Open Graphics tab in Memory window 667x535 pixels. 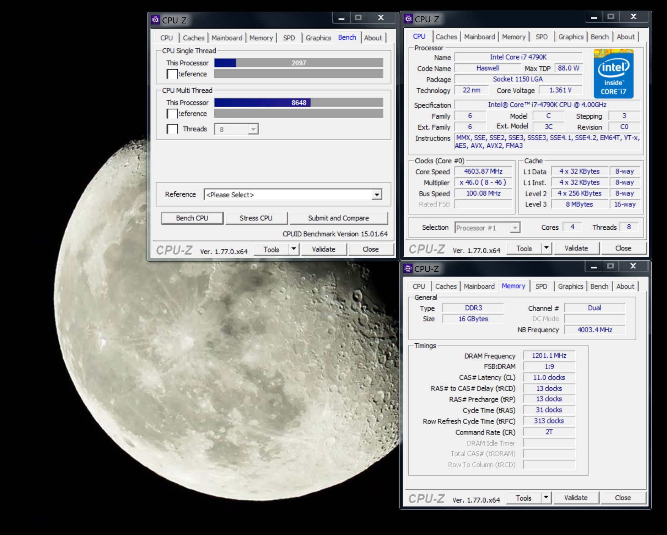tap(571, 286)
